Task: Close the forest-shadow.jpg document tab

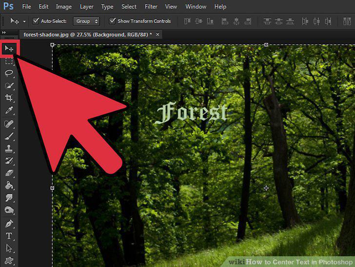Action: [158, 35]
